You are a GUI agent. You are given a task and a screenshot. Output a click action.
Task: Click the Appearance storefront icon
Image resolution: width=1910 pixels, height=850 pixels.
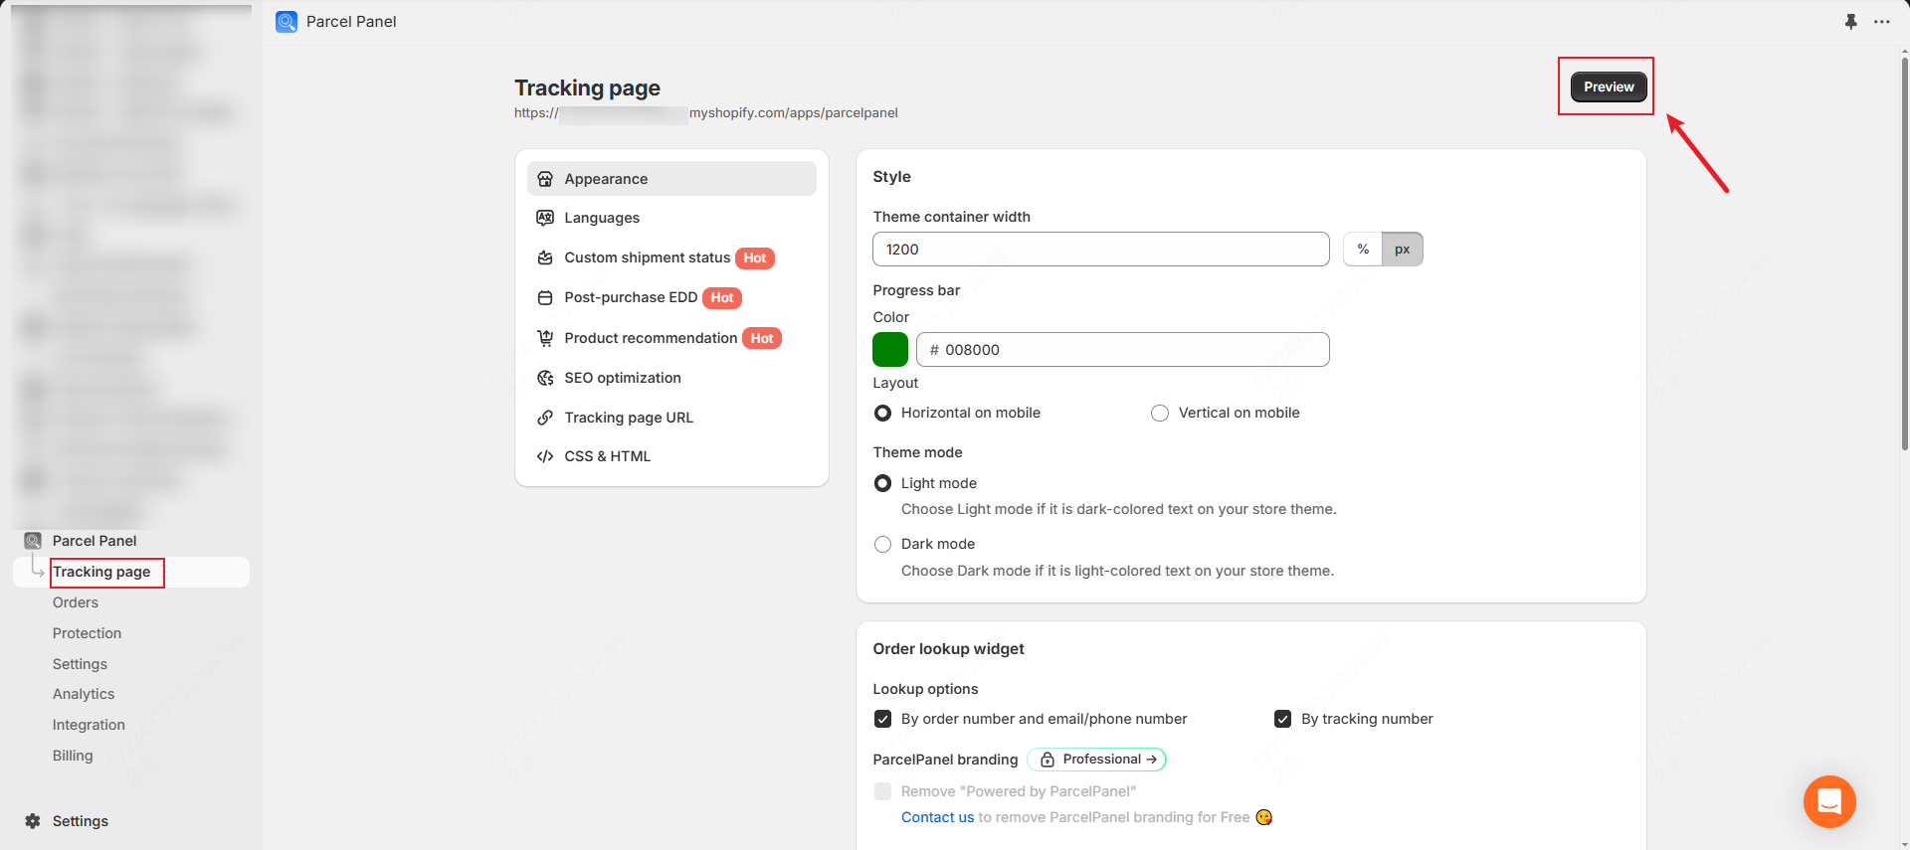(545, 179)
